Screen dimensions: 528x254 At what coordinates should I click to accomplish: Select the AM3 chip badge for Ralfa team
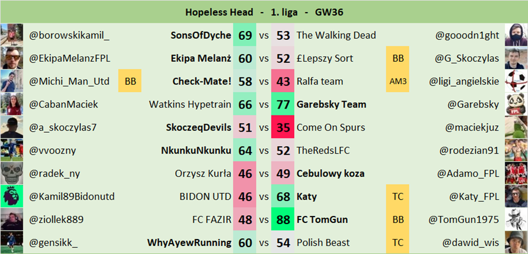point(397,81)
